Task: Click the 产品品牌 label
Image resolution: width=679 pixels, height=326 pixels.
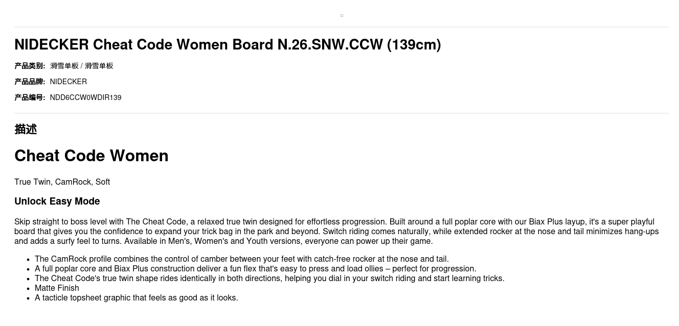Action: 30,82
